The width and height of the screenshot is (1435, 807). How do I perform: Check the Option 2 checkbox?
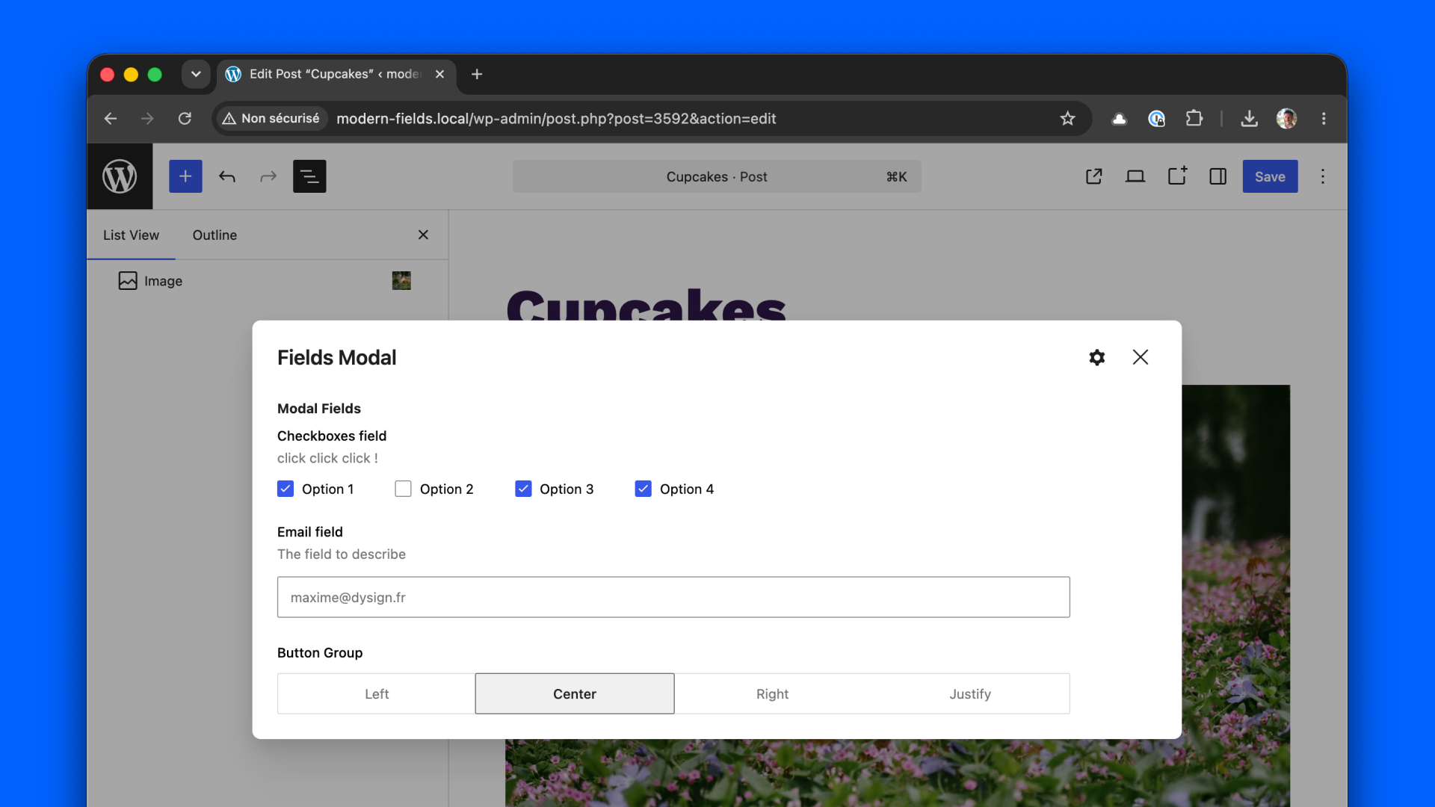pos(403,489)
